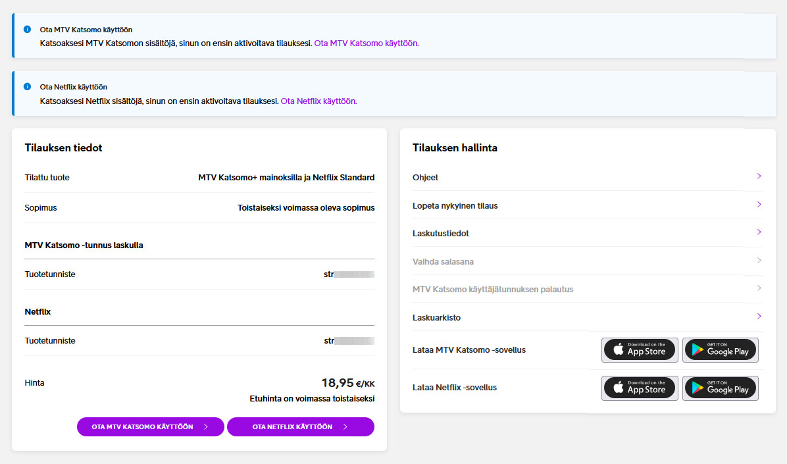Get Netflix via the Google Play badge
This screenshot has height=464, width=787.
pyautogui.click(x=721, y=388)
